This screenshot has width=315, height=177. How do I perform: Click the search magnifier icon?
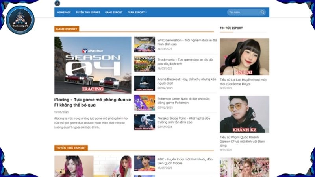pos(262,12)
